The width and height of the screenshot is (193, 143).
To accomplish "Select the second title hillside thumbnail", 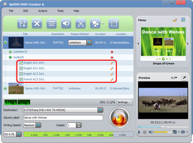I will (16, 89).
